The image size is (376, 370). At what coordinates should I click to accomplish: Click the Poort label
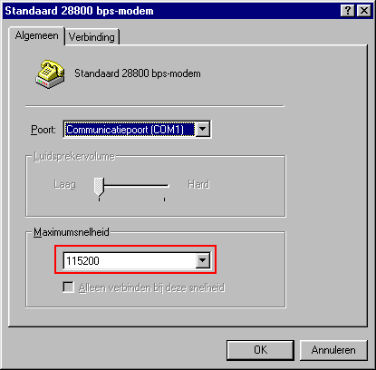coord(43,130)
